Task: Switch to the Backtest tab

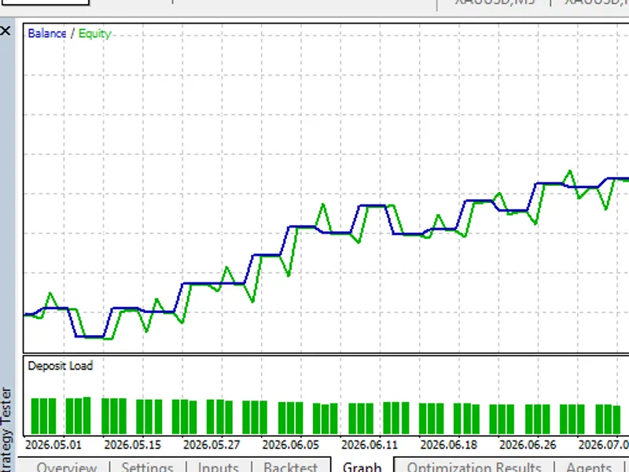Action: 291,467
